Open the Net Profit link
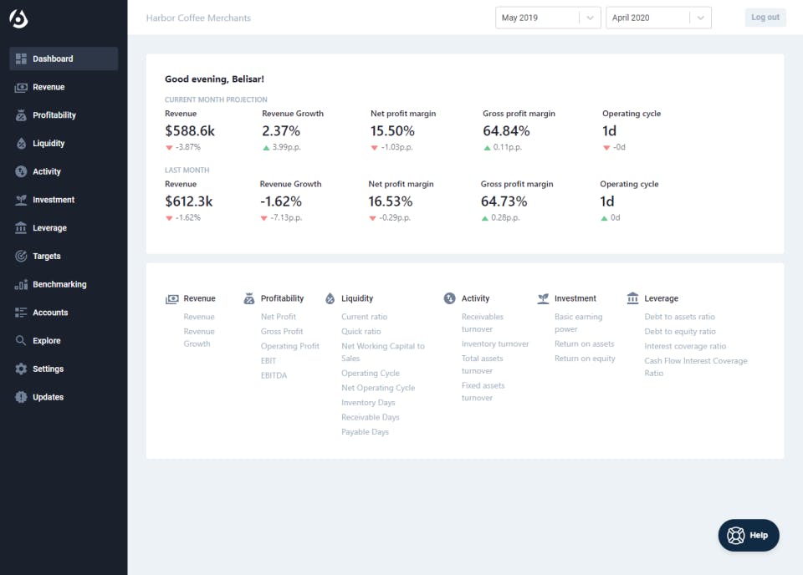 (x=279, y=318)
